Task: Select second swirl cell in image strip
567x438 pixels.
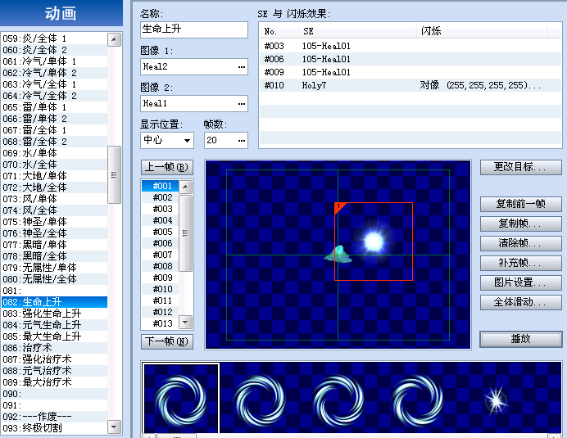Action: [x=260, y=398]
